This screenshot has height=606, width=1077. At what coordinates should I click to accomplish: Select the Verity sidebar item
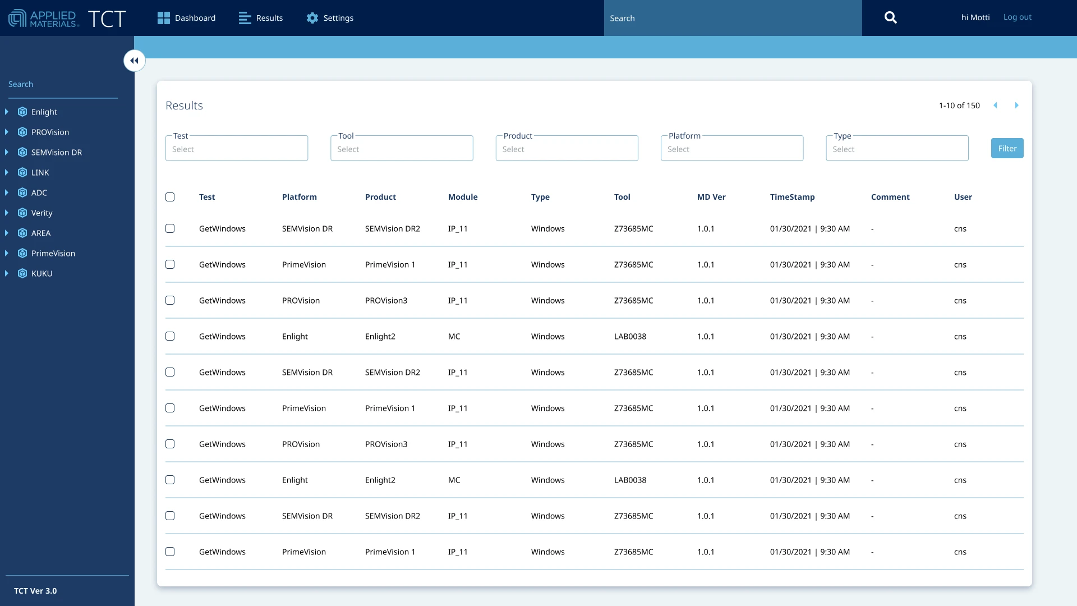pyautogui.click(x=42, y=213)
